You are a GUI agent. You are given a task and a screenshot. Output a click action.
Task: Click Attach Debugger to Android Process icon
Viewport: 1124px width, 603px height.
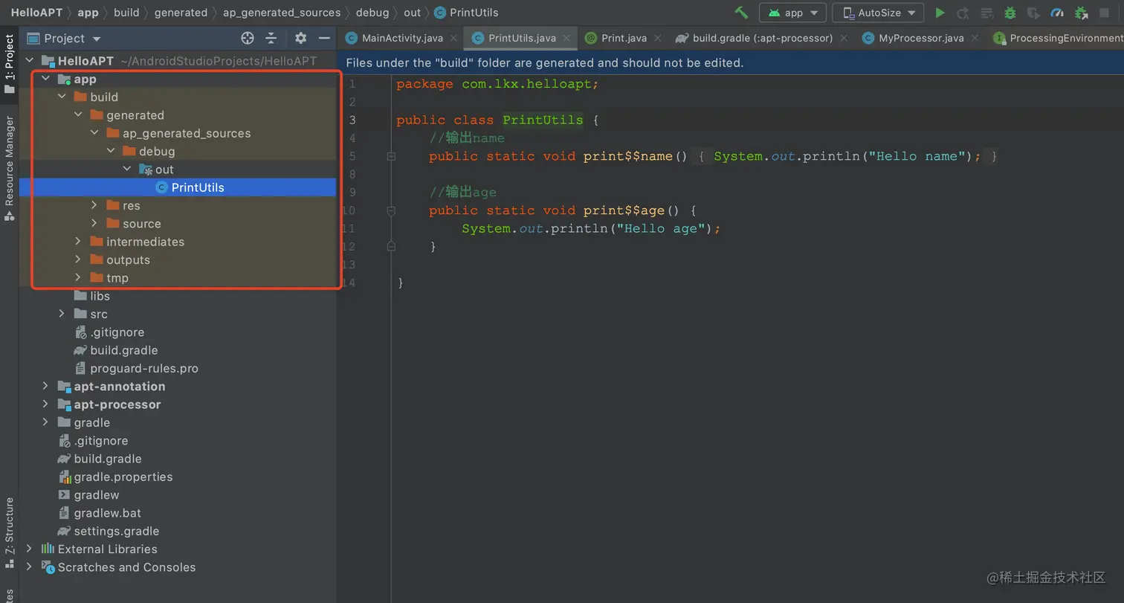[1081, 13]
